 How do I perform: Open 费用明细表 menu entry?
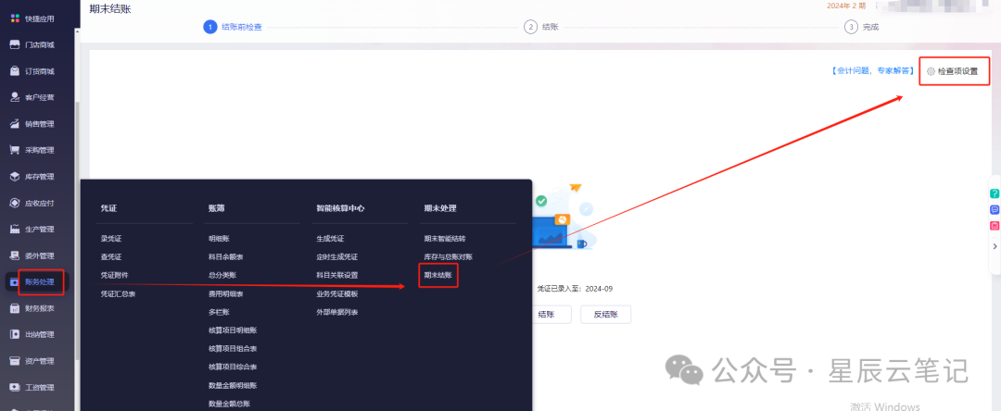[226, 293]
